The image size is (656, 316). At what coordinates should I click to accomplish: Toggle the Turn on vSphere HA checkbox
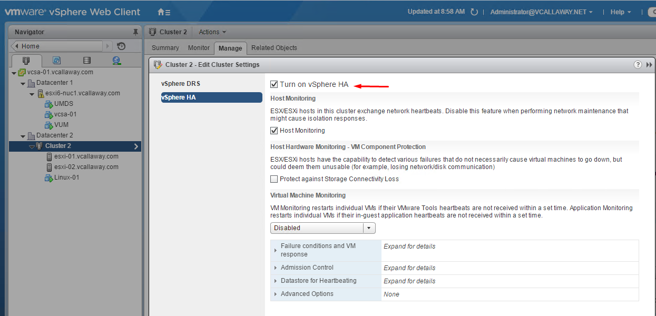click(x=274, y=84)
